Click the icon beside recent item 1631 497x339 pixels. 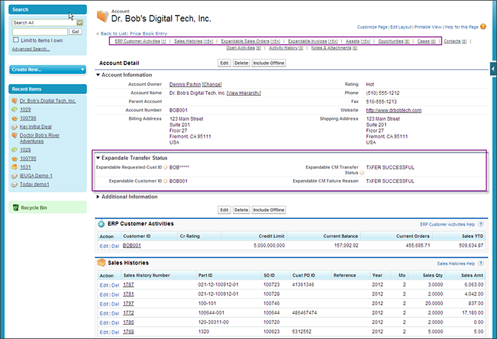tap(14, 167)
